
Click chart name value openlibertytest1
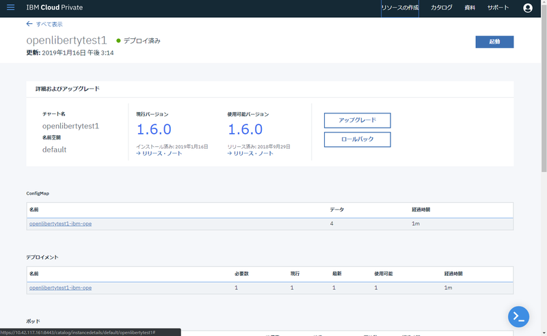(x=71, y=126)
